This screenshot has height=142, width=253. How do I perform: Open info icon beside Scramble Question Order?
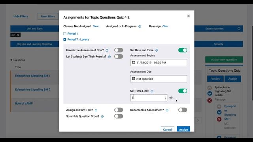[x=102, y=116]
